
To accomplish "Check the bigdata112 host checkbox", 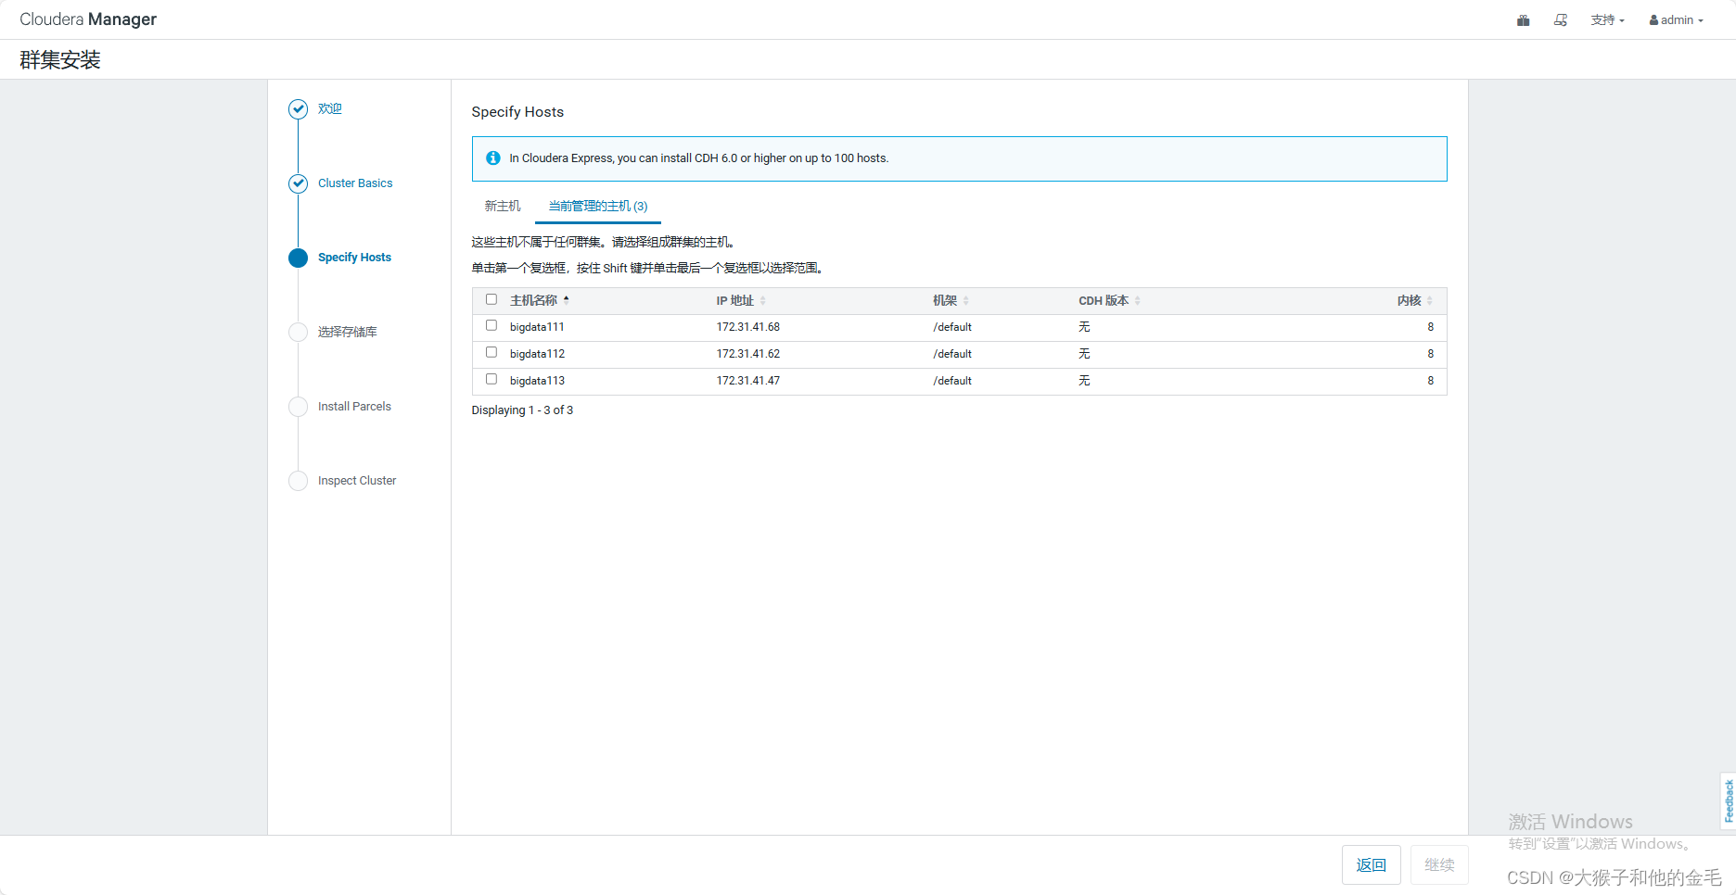I will [x=491, y=352].
